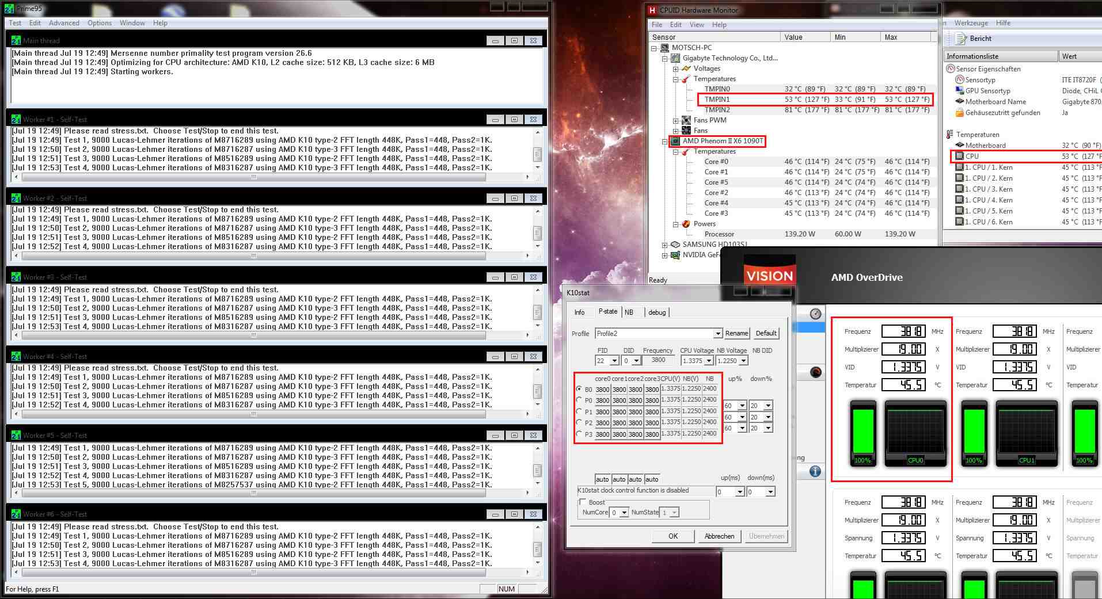Click the Bericht report icon
Image resolution: width=1102 pixels, height=599 pixels.
pos(960,39)
